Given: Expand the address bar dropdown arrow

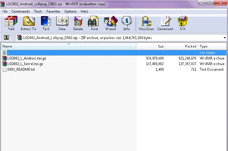Looking at the screenshot, I should click(225, 38).
